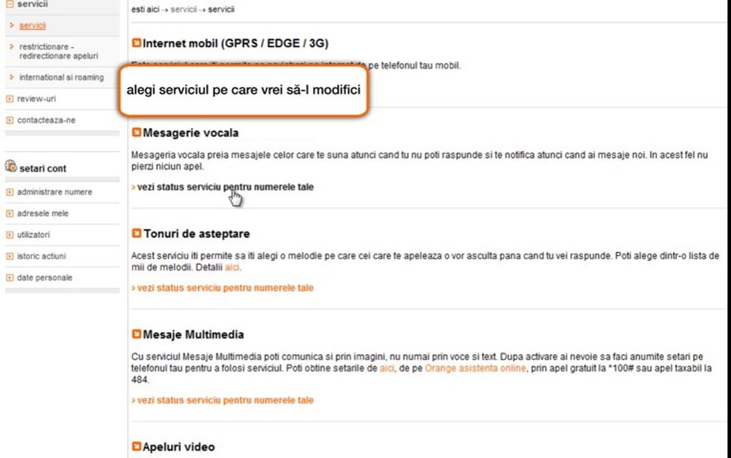Open the Orange asistenta online link
The image size is (731, 458).
coord(475,368)
